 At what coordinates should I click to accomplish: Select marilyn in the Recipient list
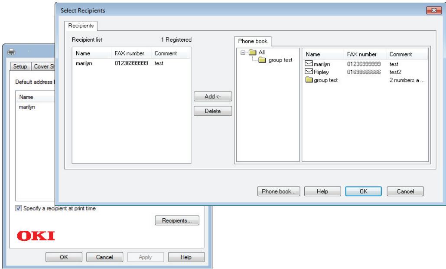85,63
